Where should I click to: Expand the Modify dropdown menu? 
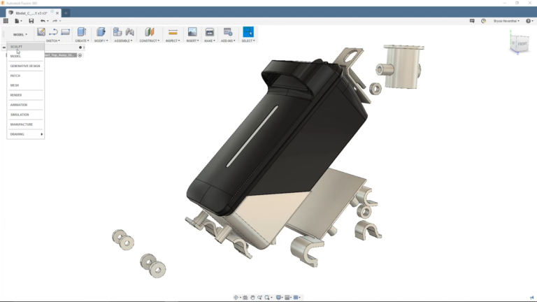coord(101,41)
